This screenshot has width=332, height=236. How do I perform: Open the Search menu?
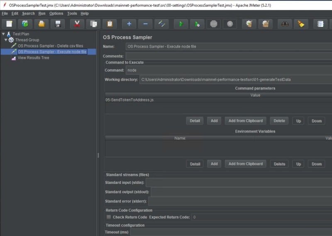pyautogui.click(x=28, y=13)
